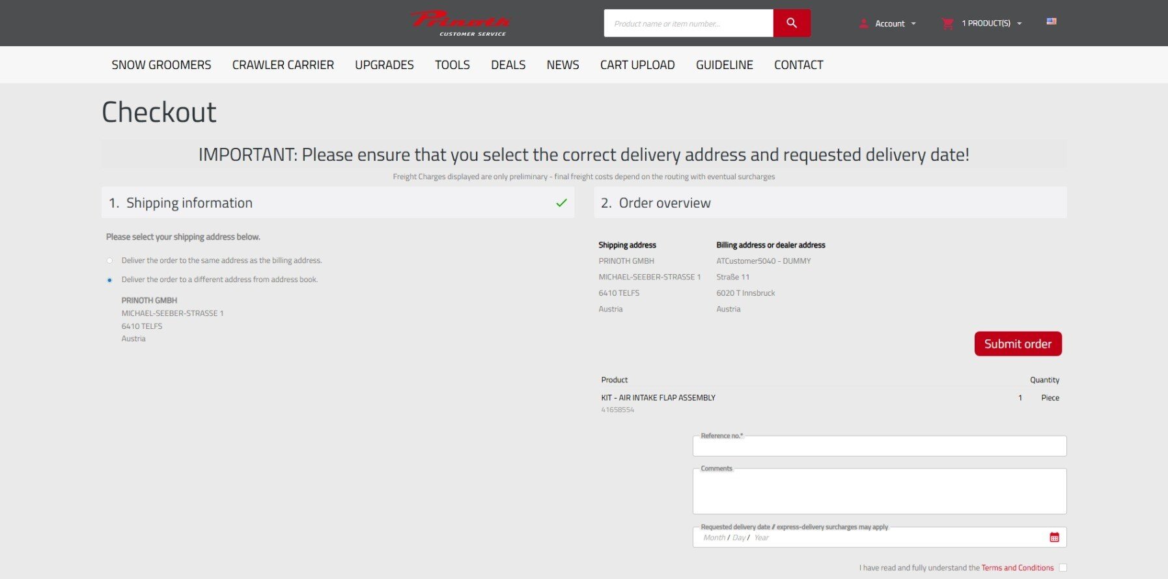Tick the Terms and Conditions checkbox

(x=1063, y=568)
